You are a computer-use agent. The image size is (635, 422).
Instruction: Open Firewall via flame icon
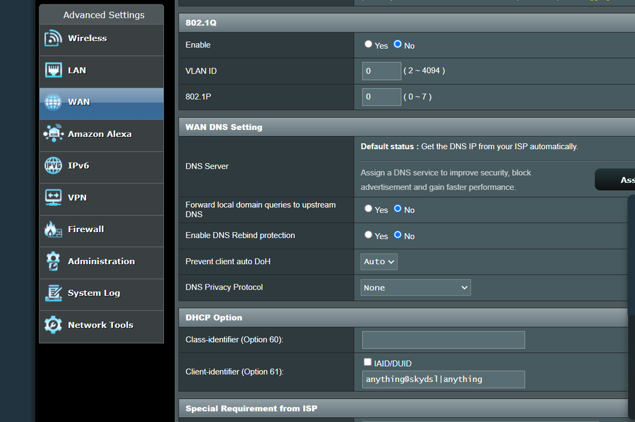click(x=53, y=229)
